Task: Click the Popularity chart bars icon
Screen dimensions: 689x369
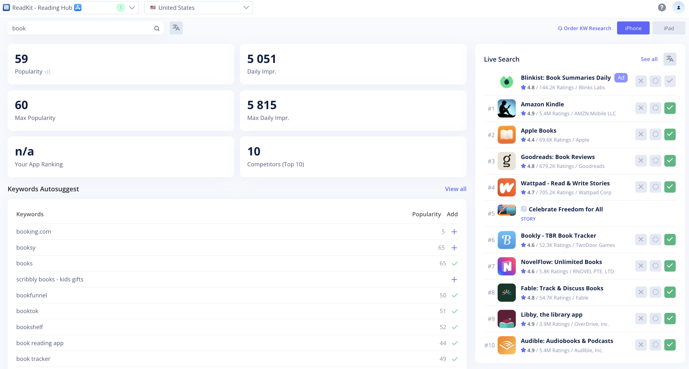Action: coord(48,72)
